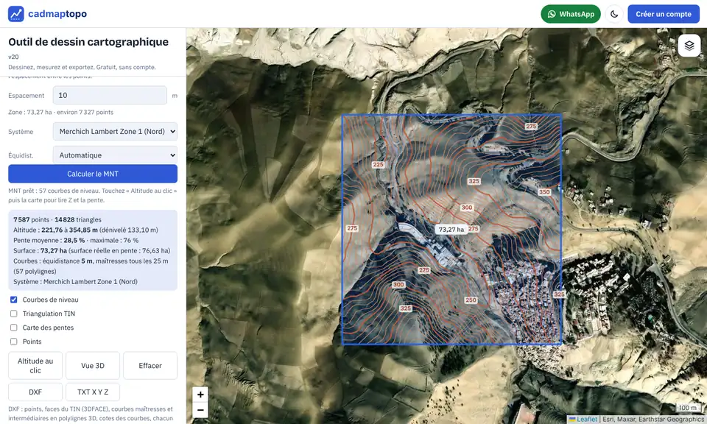Viewport: 707px width, 424px height.
Task: Click the Altitude range statistics line
Action: pyautogui.click(x=85, y=230)
